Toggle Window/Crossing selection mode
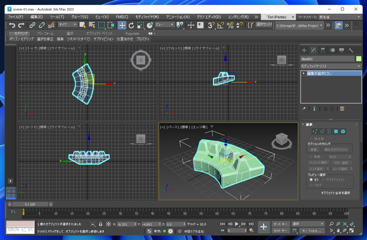This screenshot has height=240, width=367. [x=111, y=25]
